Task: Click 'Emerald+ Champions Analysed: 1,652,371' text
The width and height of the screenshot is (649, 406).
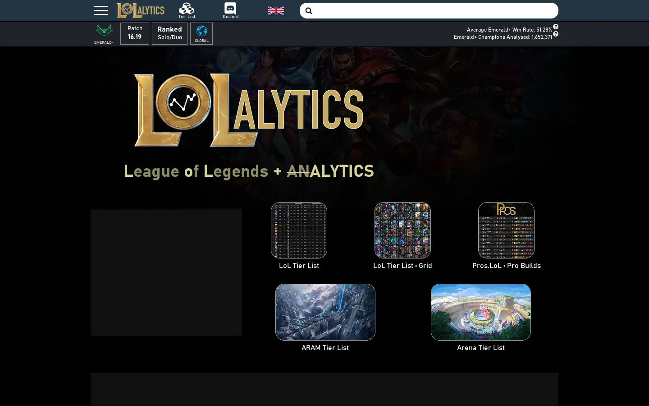Action: 503,37
